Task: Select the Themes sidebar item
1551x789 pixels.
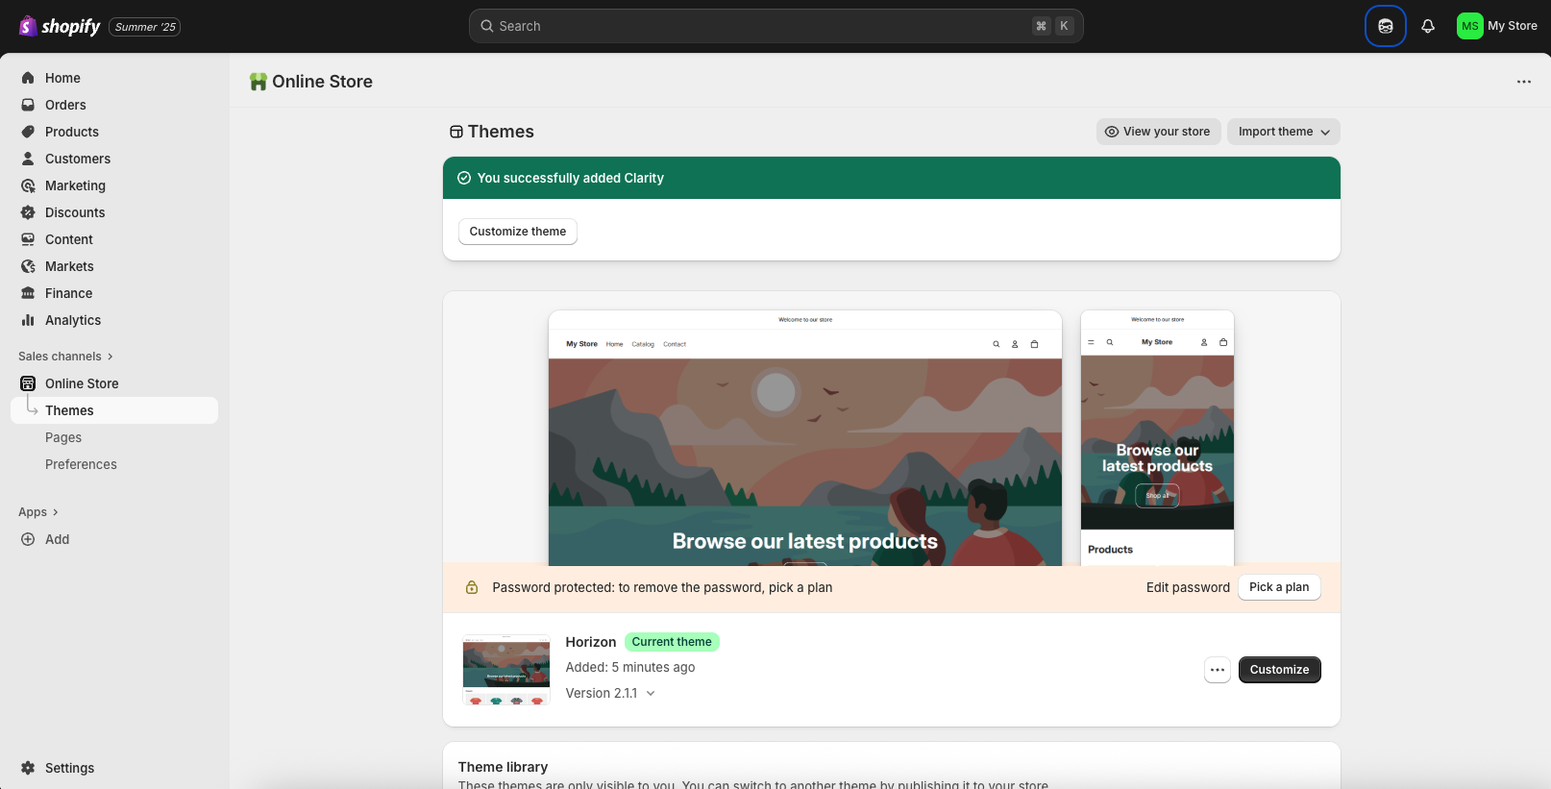Action: [114, 410]
